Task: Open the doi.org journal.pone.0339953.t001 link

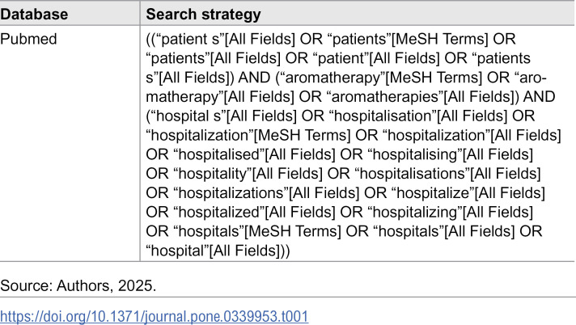Action: point(154,316)
